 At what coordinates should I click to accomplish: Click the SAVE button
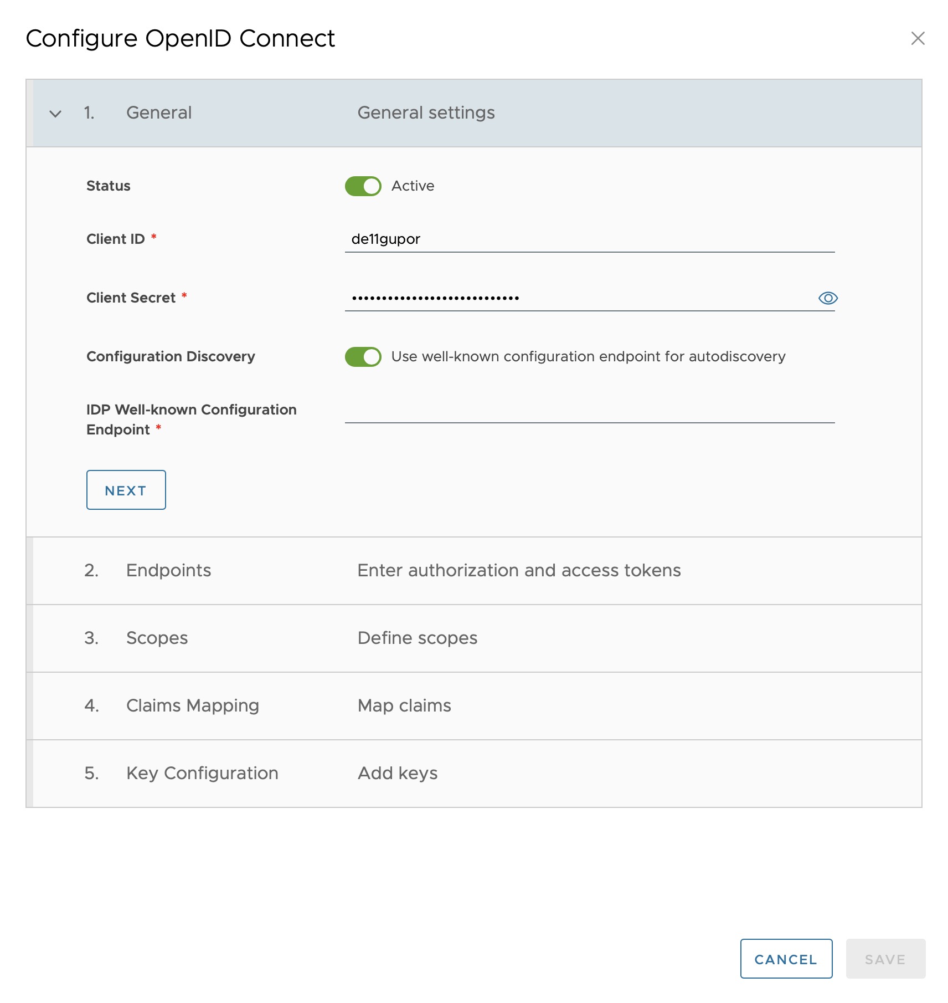(x=885, y=959)
